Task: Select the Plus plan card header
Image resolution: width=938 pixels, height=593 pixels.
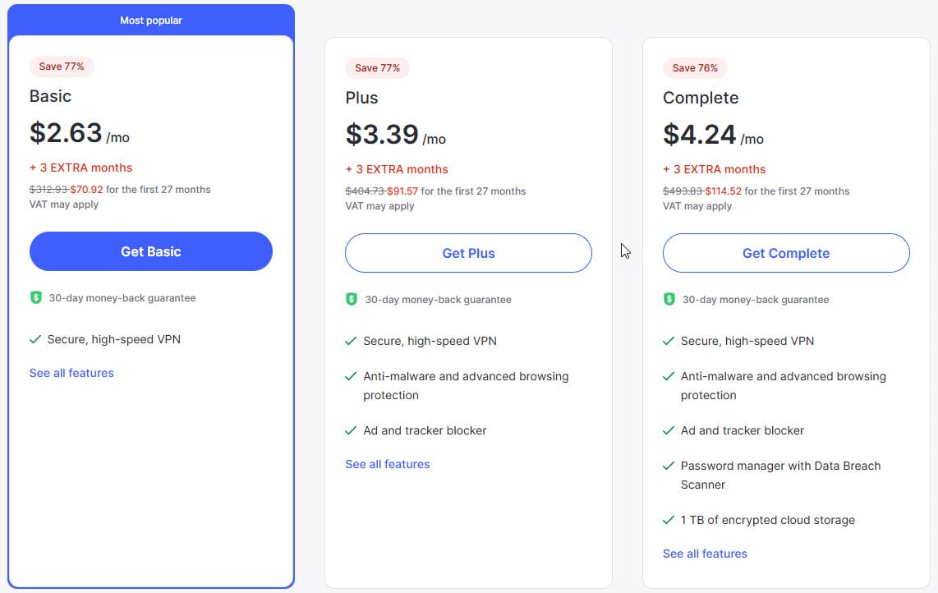Action: point(361,98)
